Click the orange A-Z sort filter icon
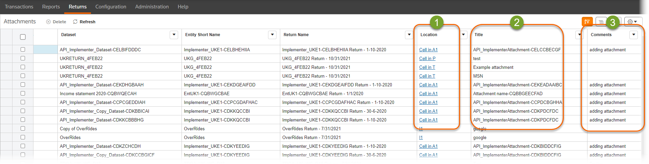The image size is (649, 164). point(587,22)
